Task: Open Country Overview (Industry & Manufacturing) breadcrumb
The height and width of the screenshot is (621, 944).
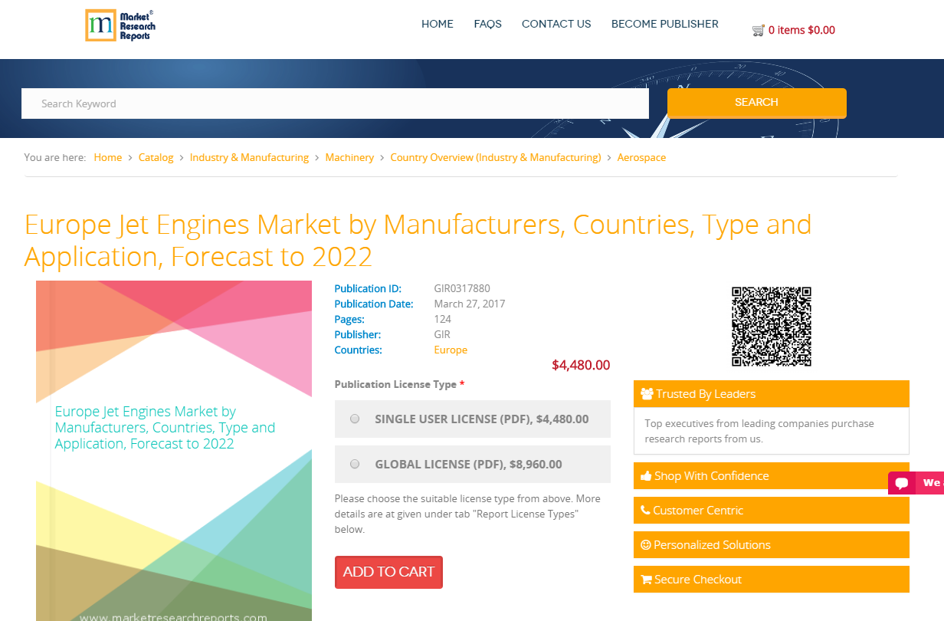Action: click(496, 157)
